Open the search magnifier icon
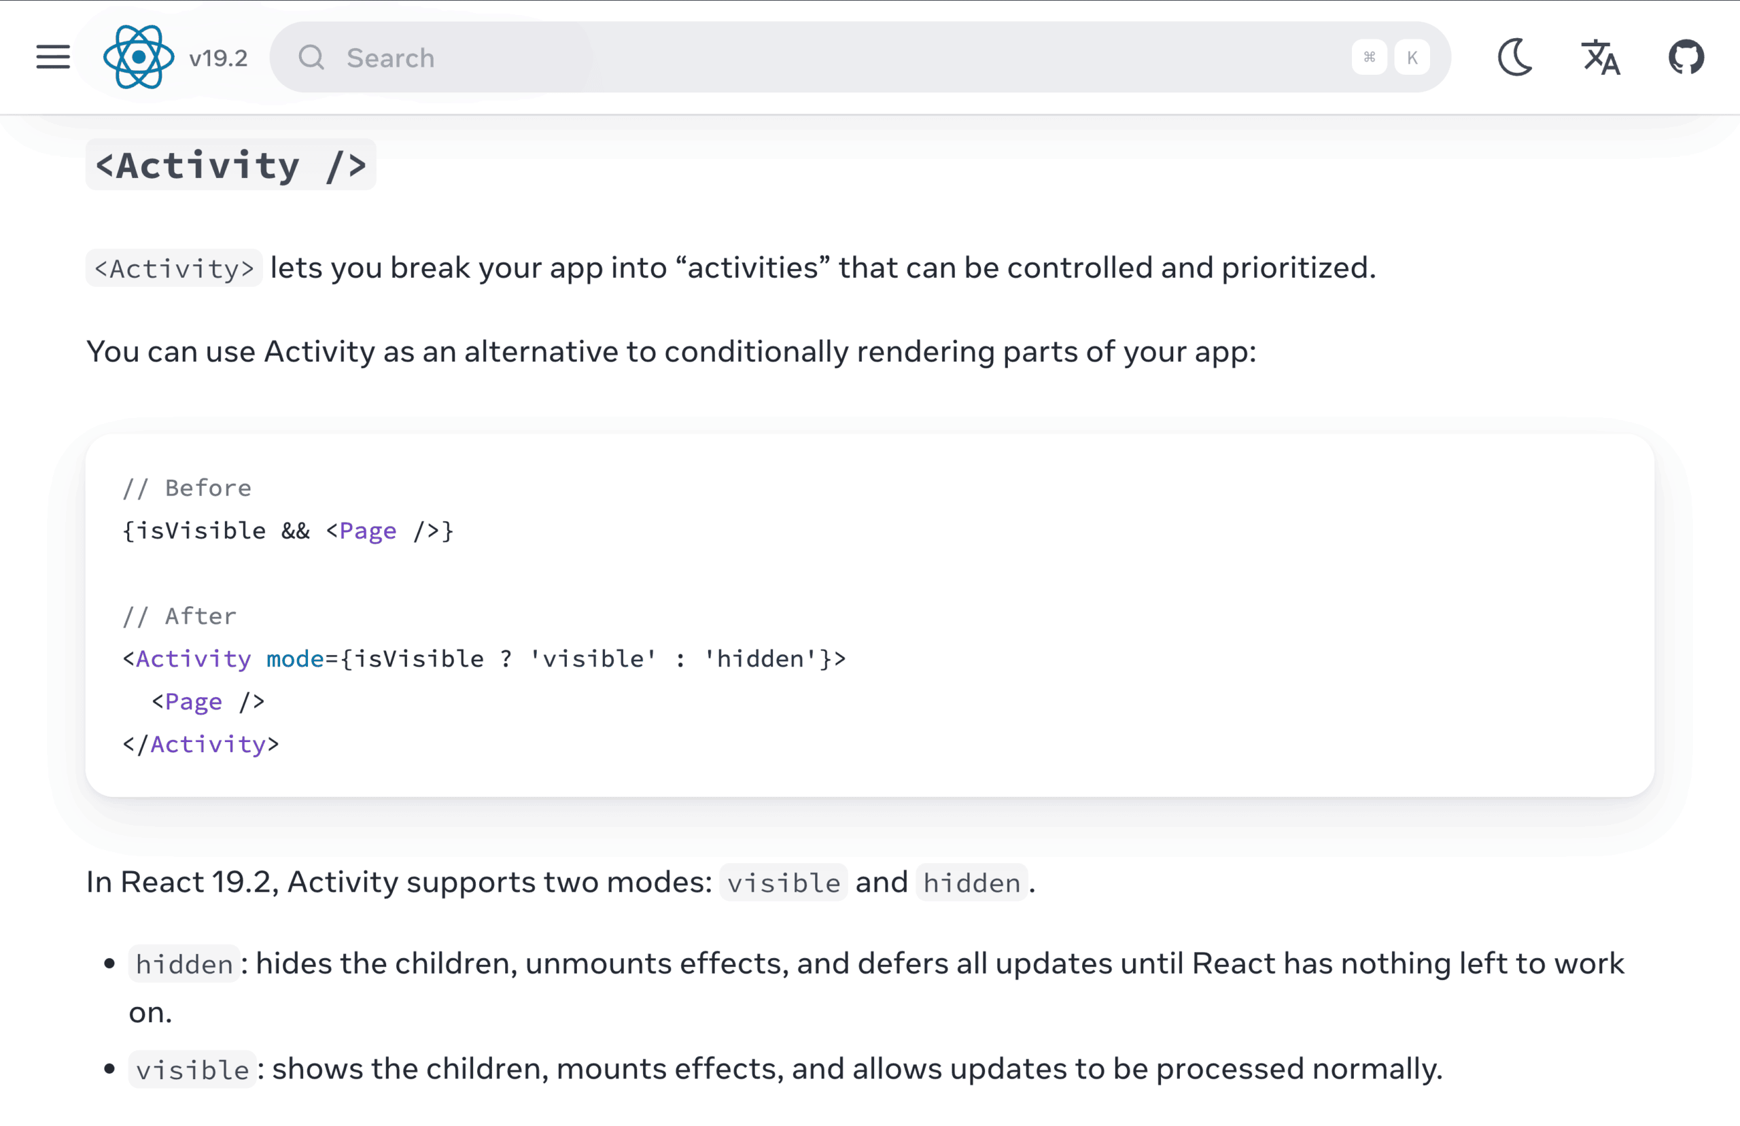The image size is (1740, 1126). tap(312, 58)
